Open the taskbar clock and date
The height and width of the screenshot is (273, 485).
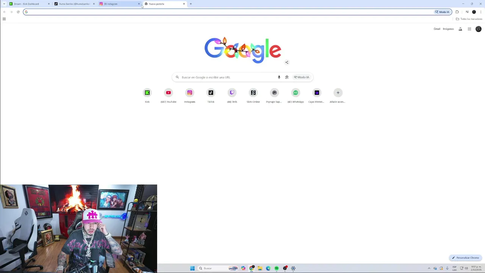pyautogui.click(x=476, y=268)
